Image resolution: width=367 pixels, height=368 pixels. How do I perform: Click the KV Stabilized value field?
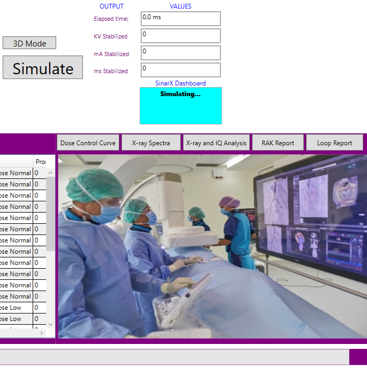click(x=181, y=36)
